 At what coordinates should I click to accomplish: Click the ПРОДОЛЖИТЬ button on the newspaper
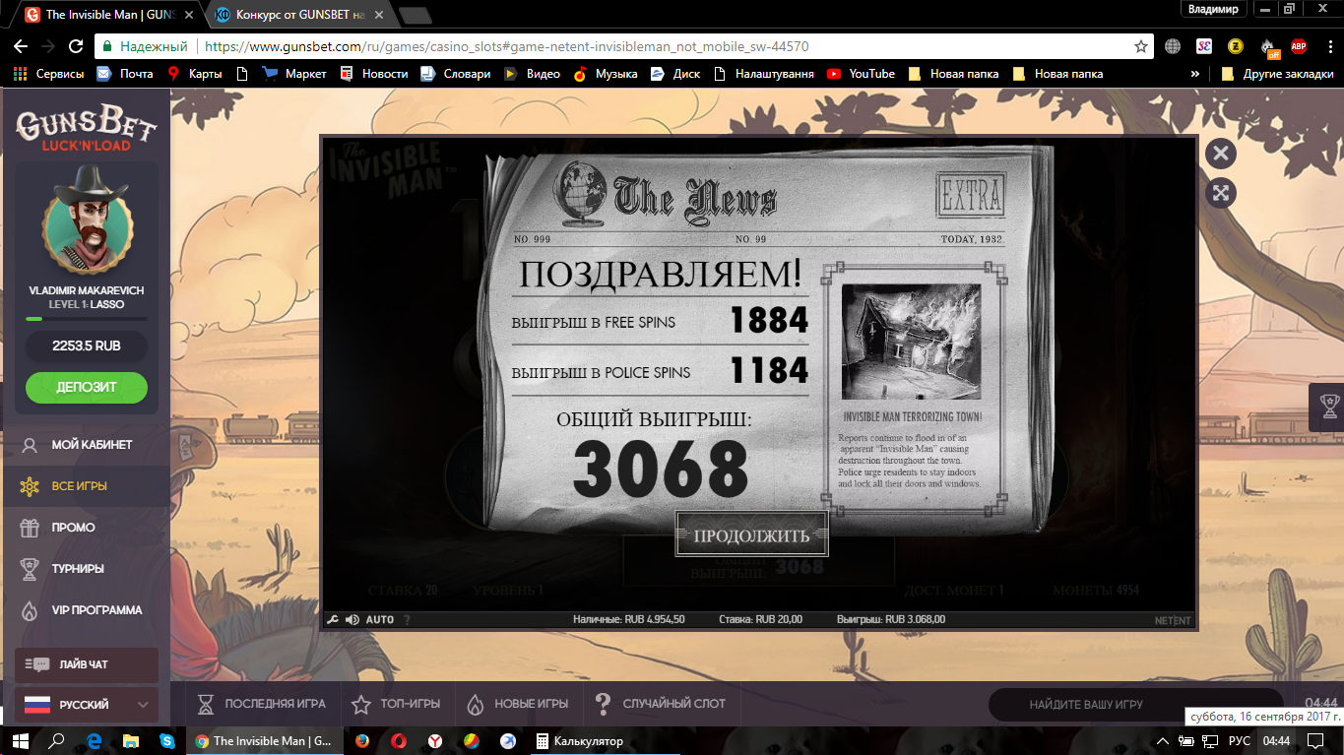(751, 535)
